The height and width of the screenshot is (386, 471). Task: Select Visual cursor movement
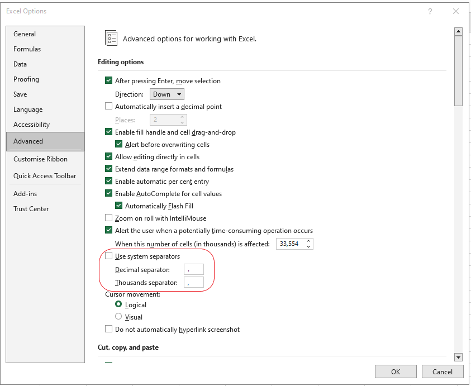click(118, 316)
